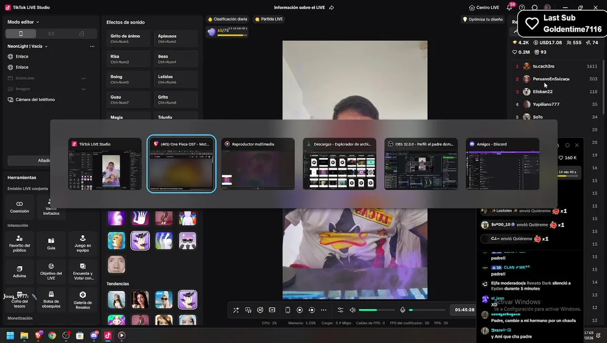Open the Guía tool
Viewport: 607px width, 343px height.
click(x=51, y=243)
